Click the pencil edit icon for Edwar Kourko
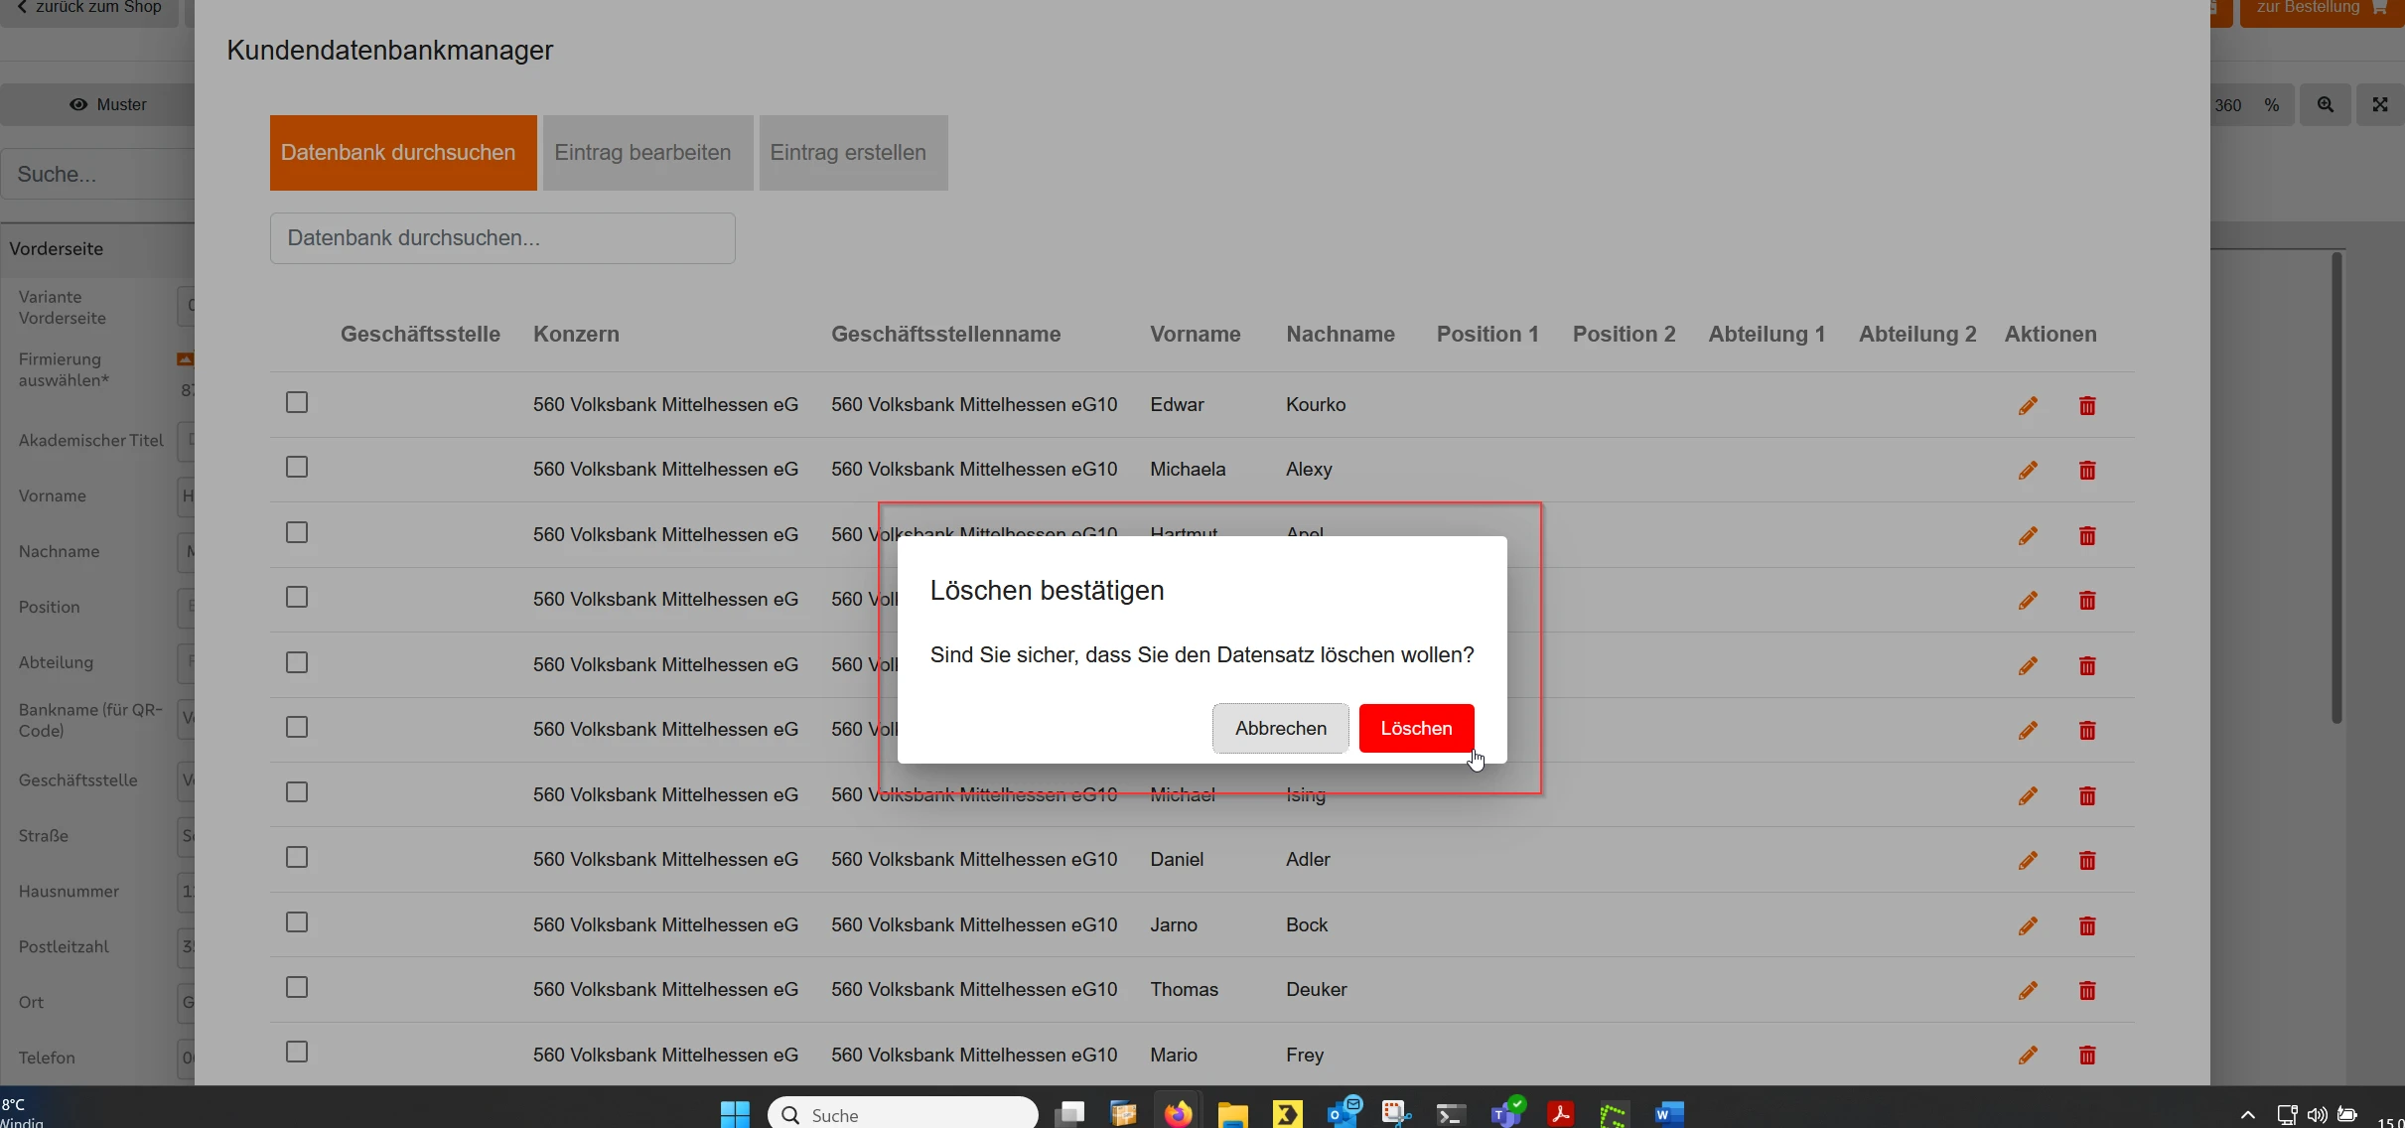The image size is (2405, 1128). pyautogui.click(x=2028, y=405)
